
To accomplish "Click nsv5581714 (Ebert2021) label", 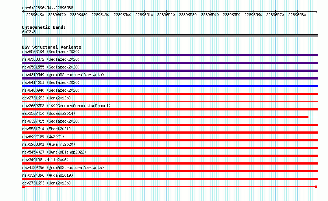I will 46,129.
